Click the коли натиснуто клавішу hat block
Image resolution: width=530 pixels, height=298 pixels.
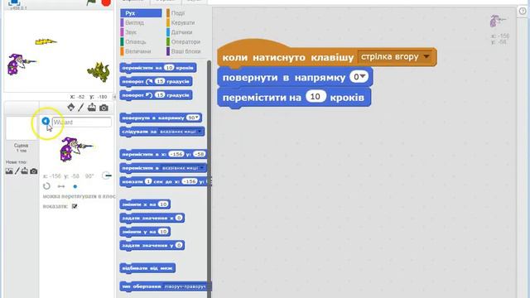pyautogui.click(x=289, y=57)
